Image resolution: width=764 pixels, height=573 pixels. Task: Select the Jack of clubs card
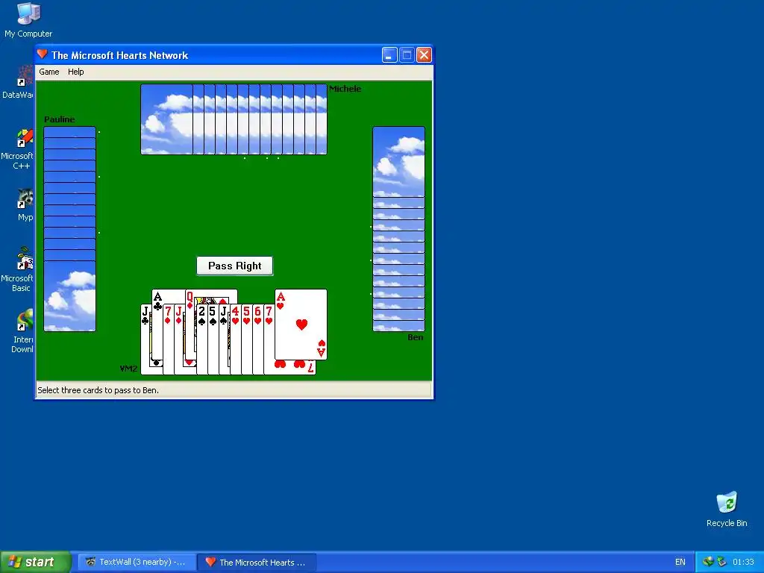coord(145,339)
